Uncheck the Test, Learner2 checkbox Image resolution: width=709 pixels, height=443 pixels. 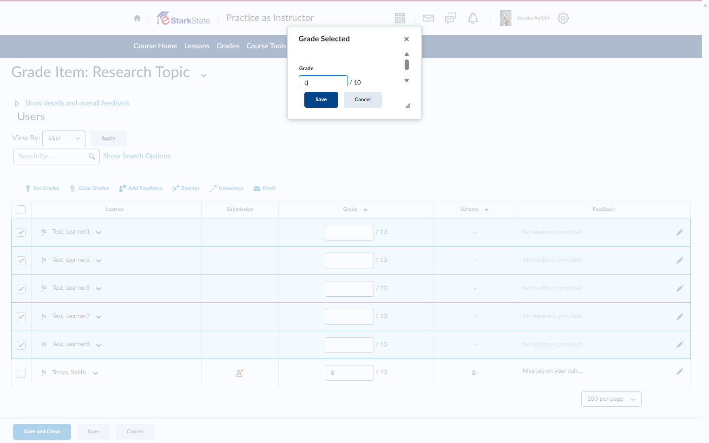click(x=21, y=261)
